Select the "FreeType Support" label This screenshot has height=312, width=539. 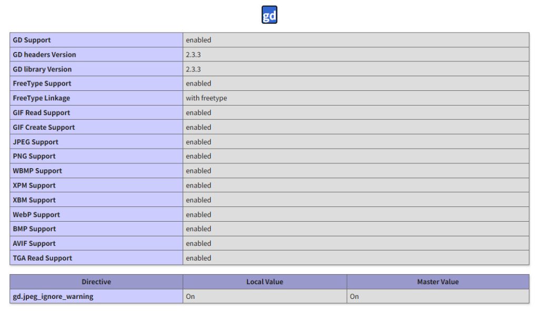pos(42,84)
